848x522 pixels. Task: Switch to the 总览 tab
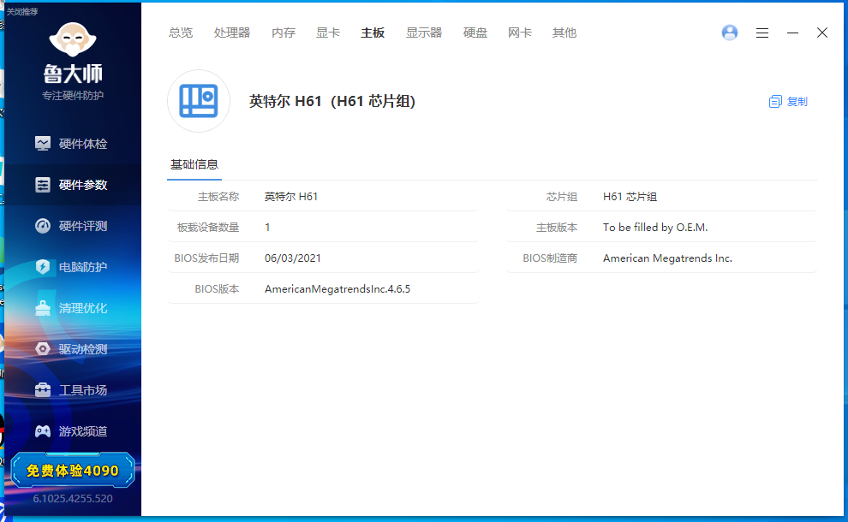180,33
